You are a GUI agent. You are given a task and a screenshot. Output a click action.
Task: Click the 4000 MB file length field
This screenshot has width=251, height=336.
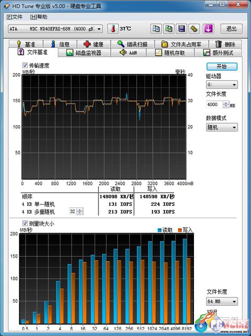(214, 105)
